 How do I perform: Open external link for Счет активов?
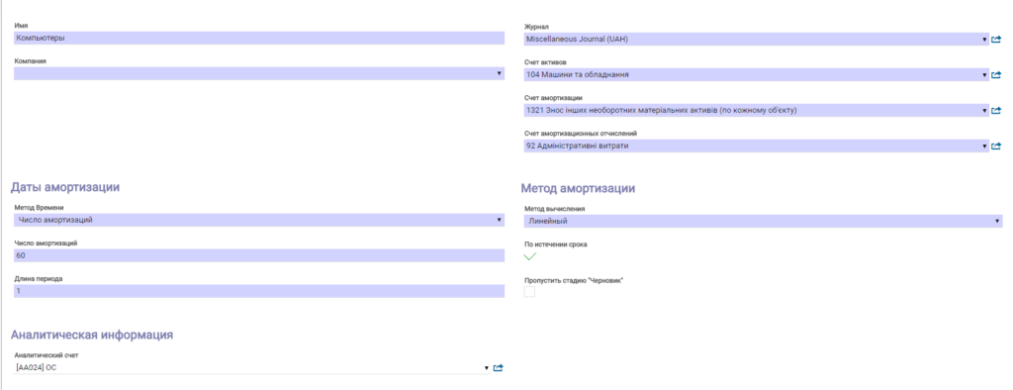(997, 75)
